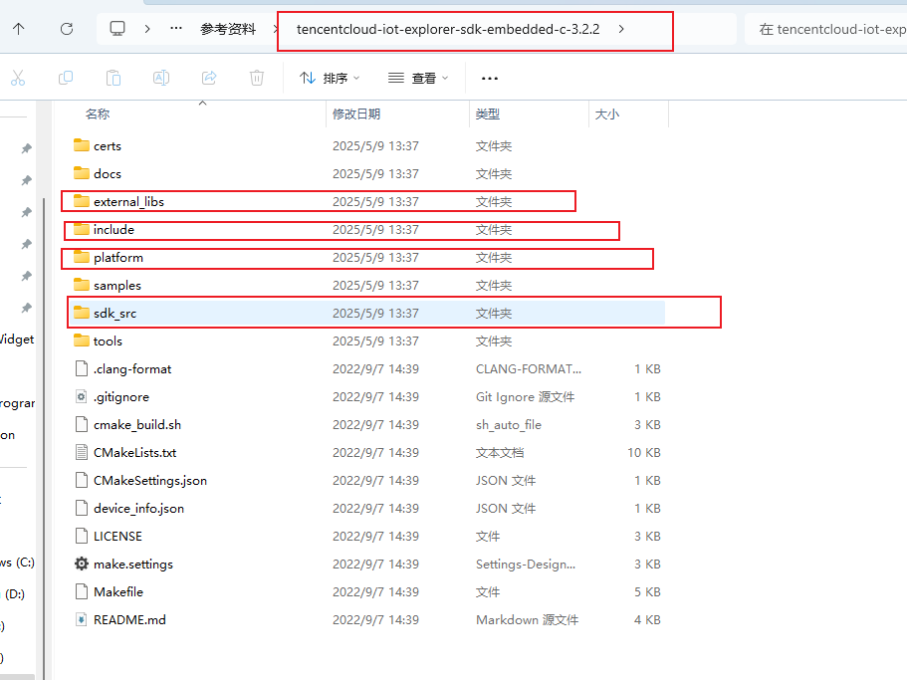Click the This PC monitor icon in address bar

(117, 29)
